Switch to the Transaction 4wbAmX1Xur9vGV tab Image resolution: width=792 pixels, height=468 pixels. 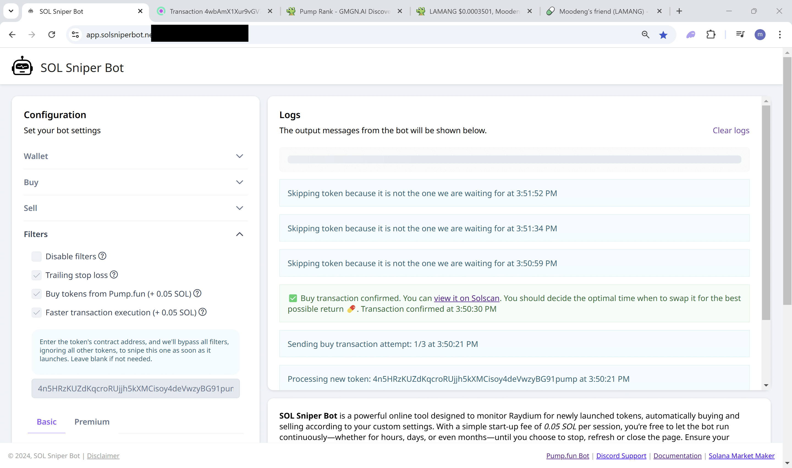214,11
